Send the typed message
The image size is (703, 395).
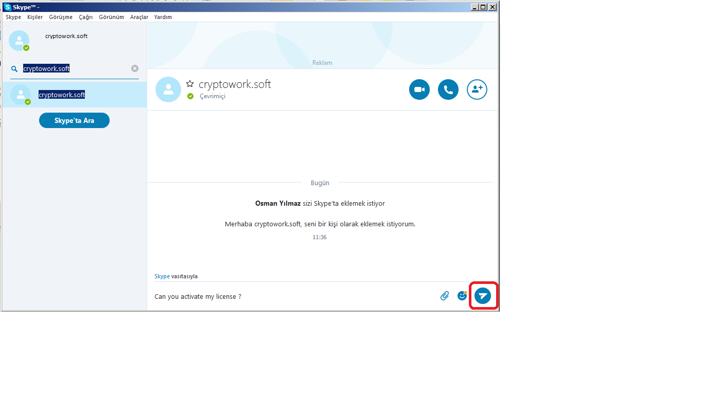tap(483, 296)
